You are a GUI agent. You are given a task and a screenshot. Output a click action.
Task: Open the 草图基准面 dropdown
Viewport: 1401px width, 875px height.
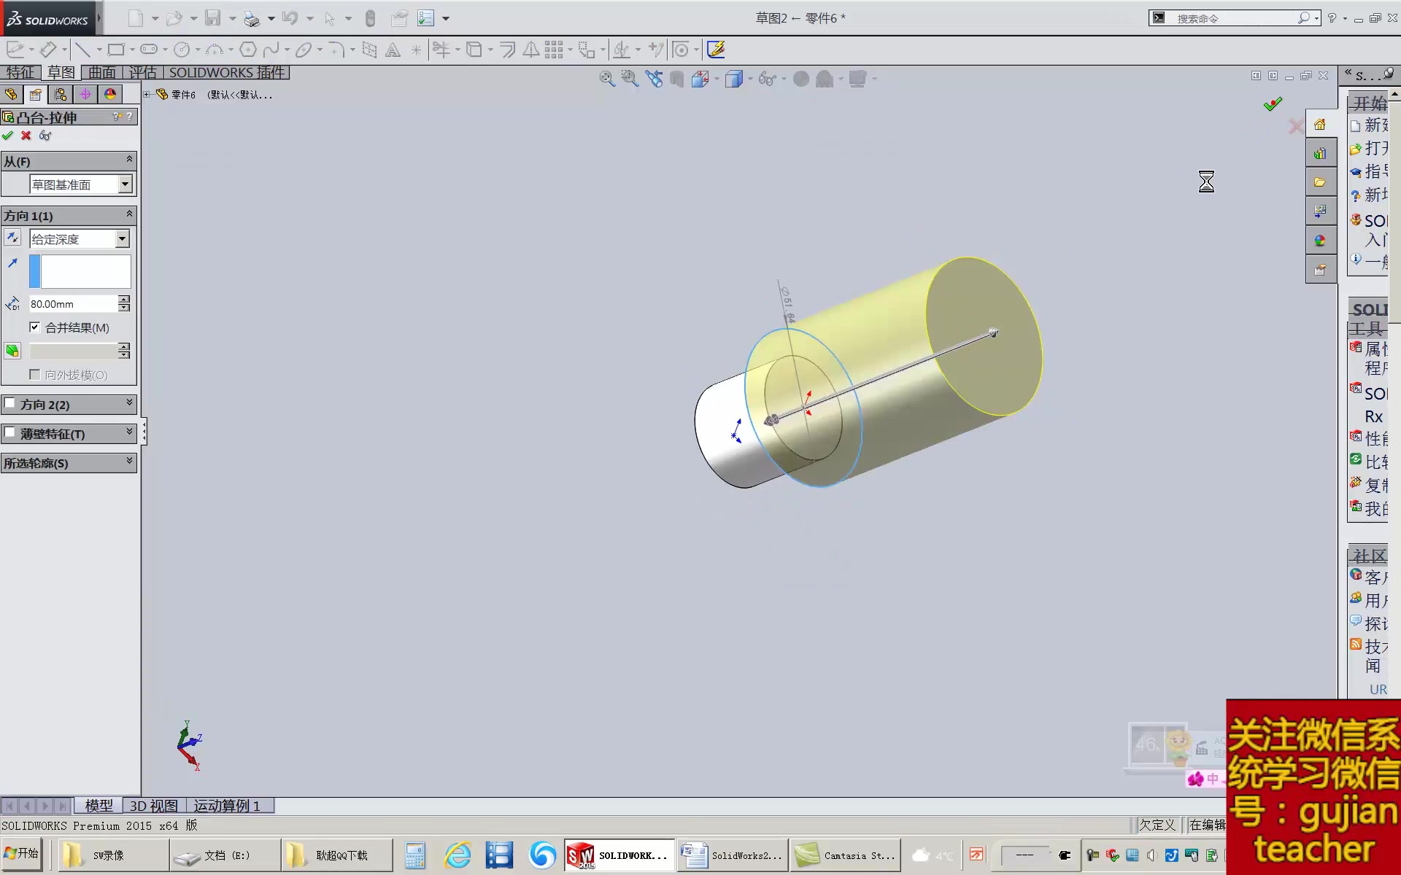(x=124, y=184)
